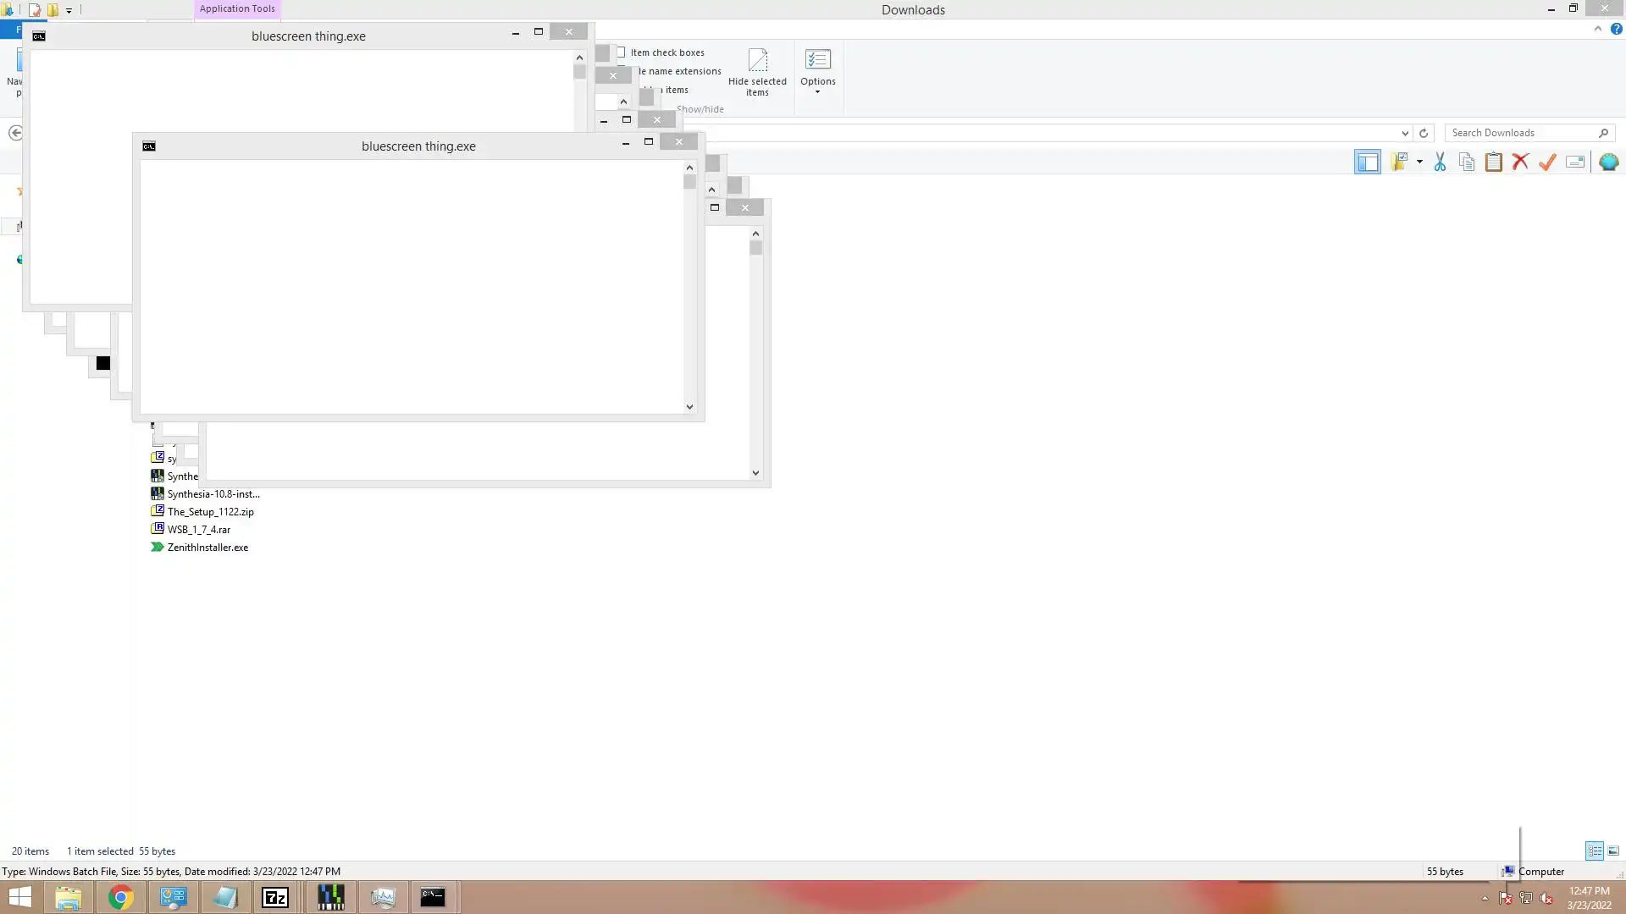Click the Search Downloads field
Image resolution: width=1626 pixels, height=914 pixels.
coord(1520,133)
